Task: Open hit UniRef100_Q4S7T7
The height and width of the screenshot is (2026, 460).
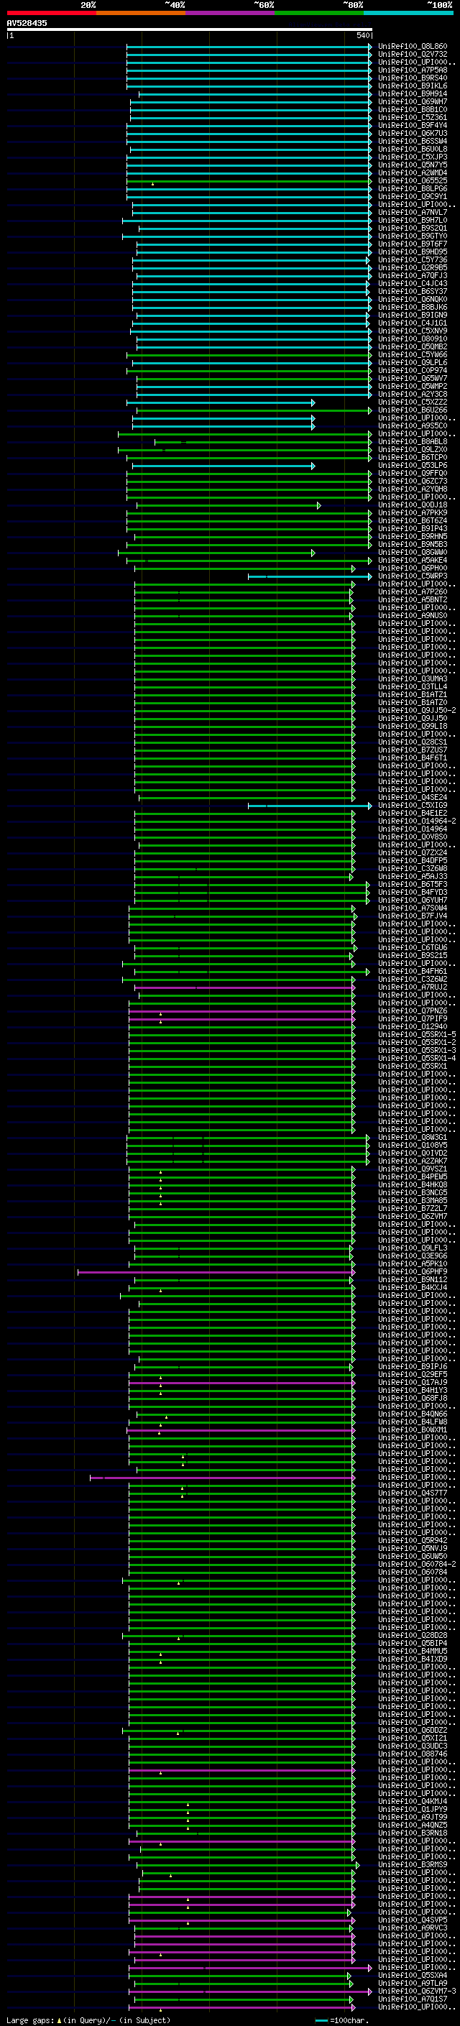Action: [x=413, y=1493]
